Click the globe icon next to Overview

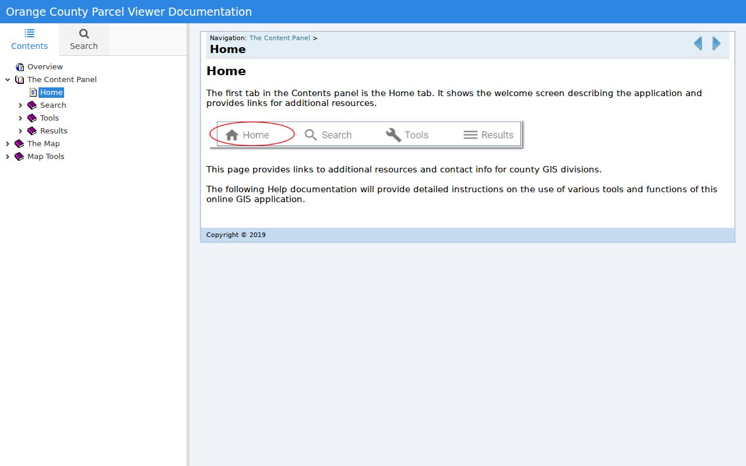click(x=20, y=67)
